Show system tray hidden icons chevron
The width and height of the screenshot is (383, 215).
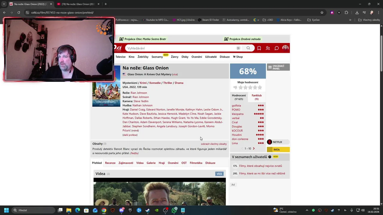point(307,210)
